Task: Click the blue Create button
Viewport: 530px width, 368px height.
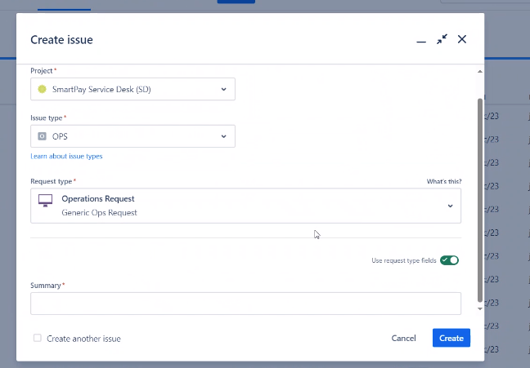Action: point(451,338)
